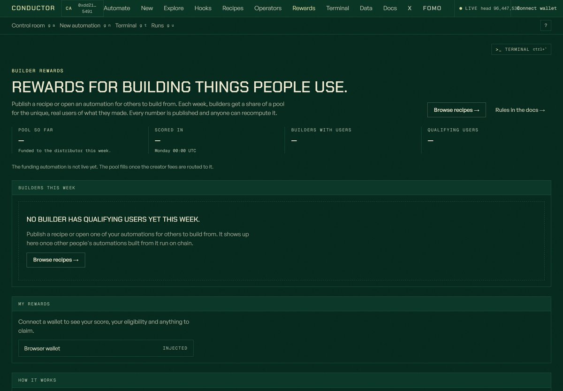Click the BUILDER REWARDS heading label

point(38,71)
